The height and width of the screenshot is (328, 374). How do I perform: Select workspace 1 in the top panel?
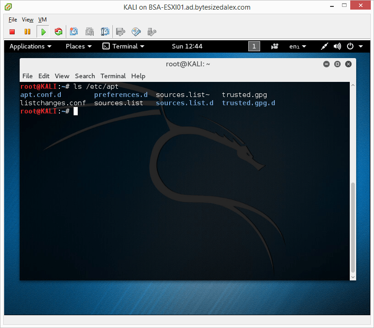pos(254,46)
